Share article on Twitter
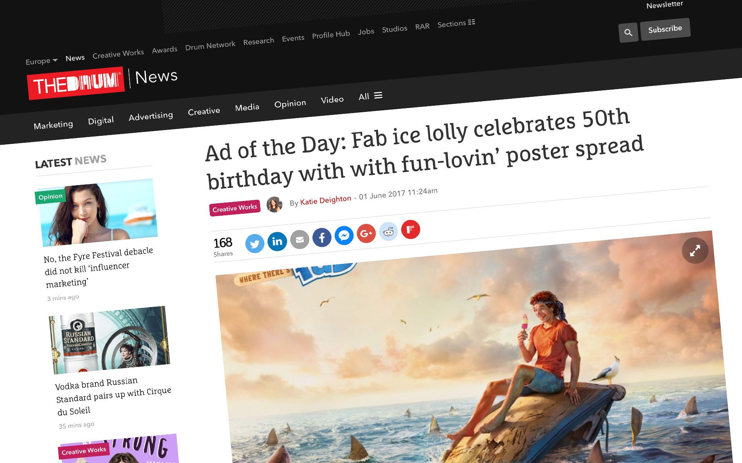 click(255, 244)
